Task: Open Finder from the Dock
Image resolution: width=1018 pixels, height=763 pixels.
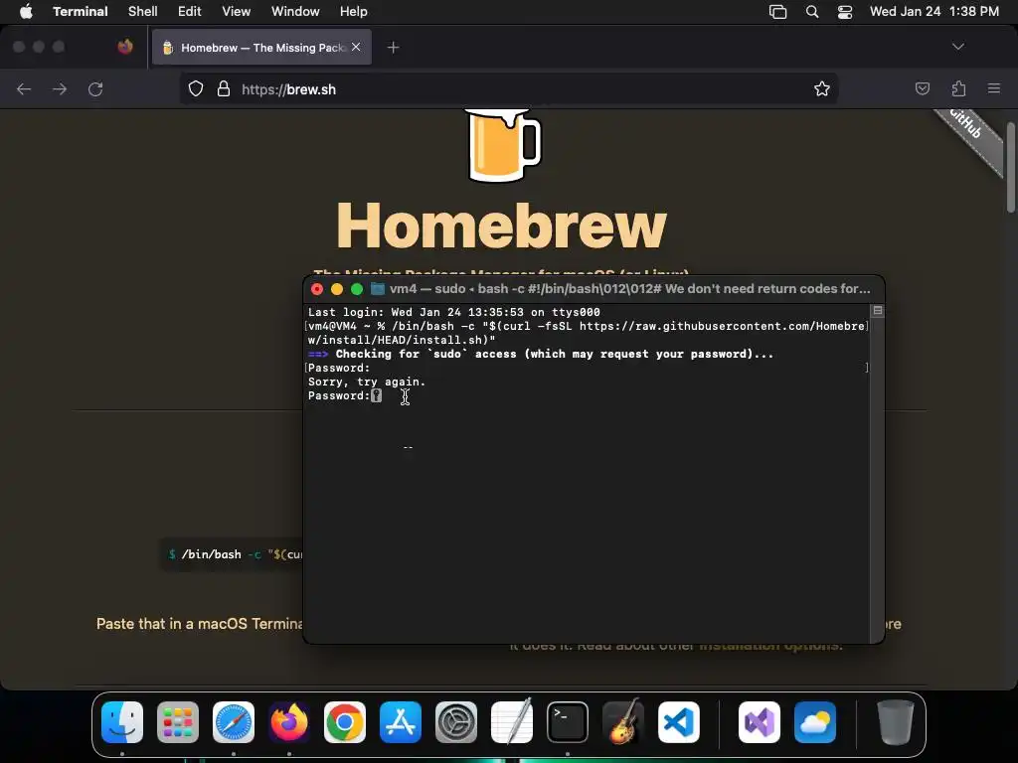Action: click(x=122, y=722)
